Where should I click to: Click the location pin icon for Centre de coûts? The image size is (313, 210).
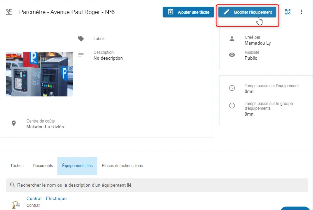(x=14, y=124)
